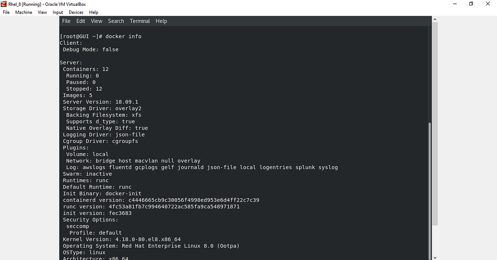Viewport: 497px width, 260px height.
Task: Open the Input menu
Action: tap(58, 12)
